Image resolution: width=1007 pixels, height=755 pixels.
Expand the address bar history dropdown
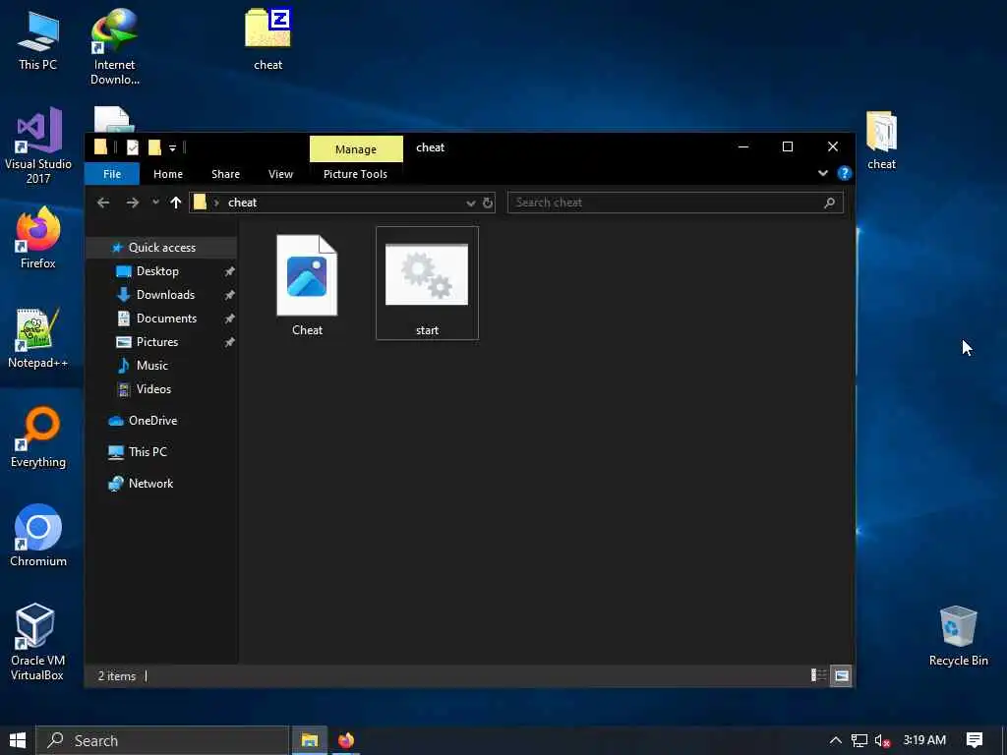coord(470,203)
